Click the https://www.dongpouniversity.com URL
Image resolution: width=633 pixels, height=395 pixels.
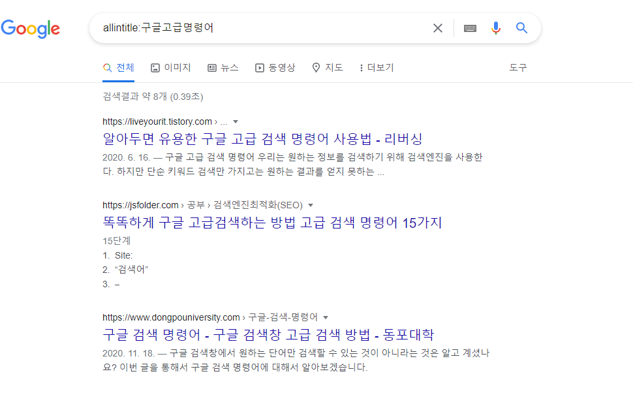171,317
